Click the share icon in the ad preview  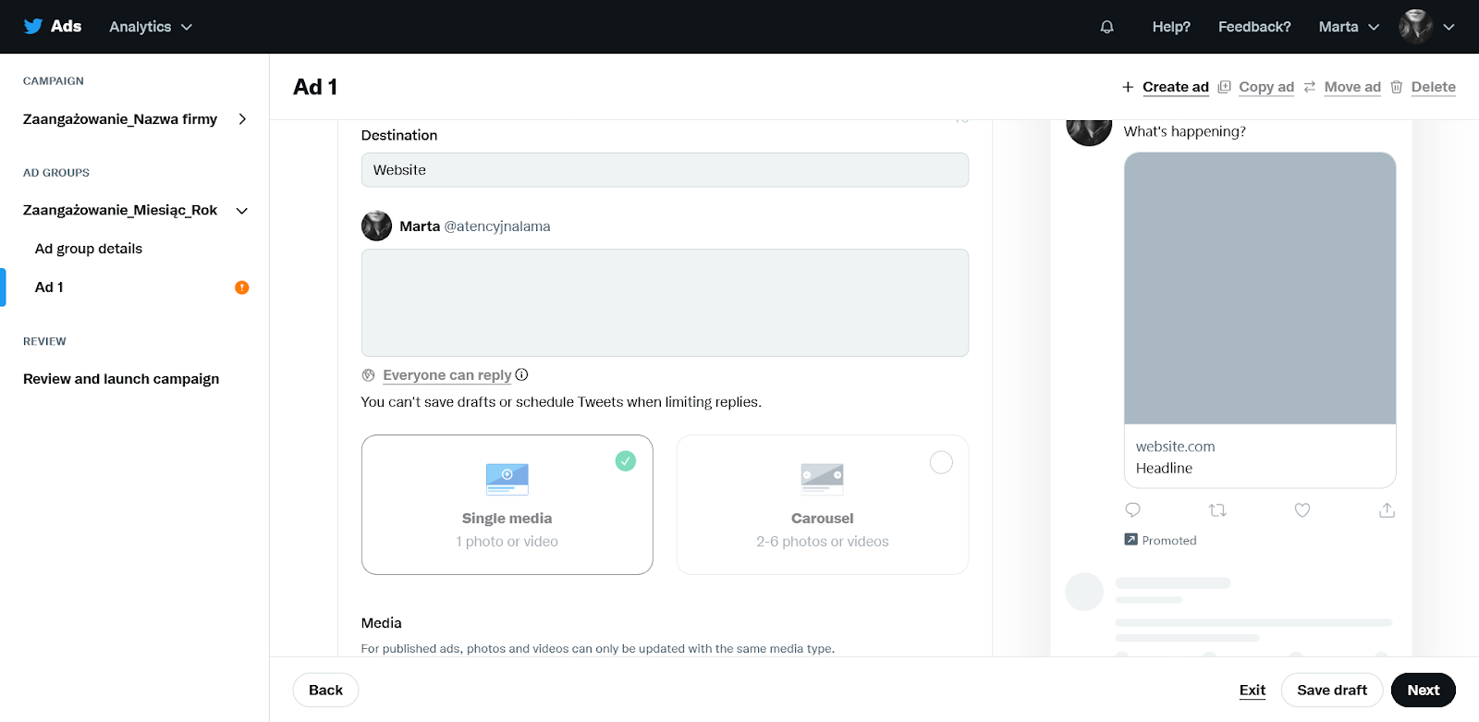click(x=1387, y=510)
